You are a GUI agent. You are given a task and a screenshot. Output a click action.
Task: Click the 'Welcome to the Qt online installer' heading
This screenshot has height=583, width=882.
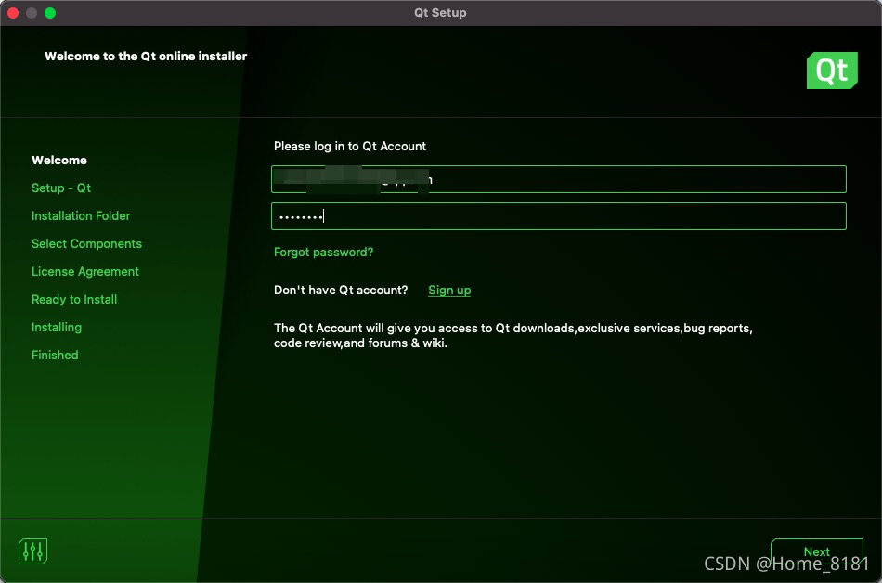tap(146, 57)
